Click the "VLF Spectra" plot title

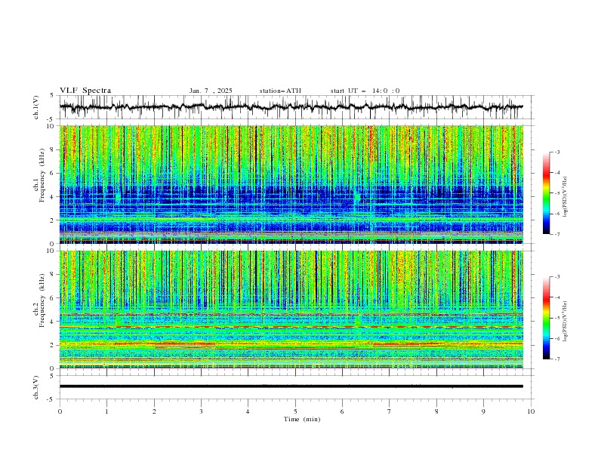click(85, 91)
